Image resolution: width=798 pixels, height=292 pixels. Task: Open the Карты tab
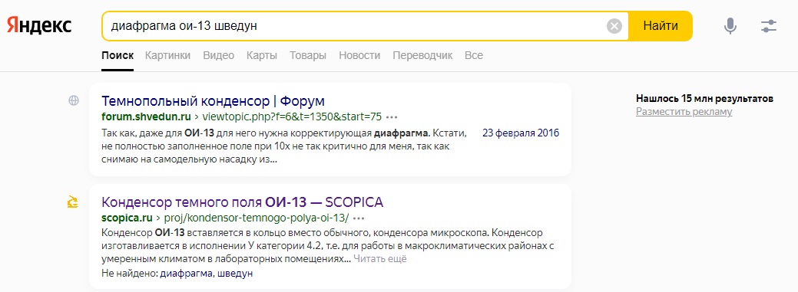262,55
